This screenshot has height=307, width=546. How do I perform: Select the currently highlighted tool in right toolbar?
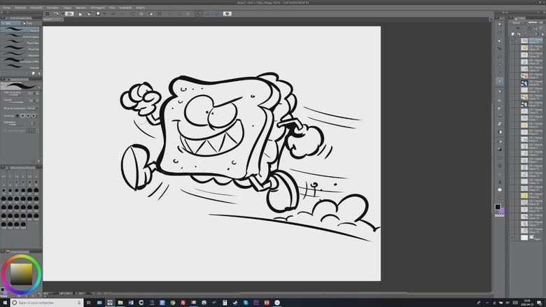(x=499, y=81)
